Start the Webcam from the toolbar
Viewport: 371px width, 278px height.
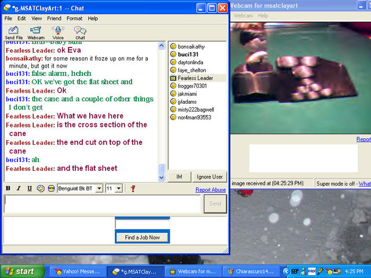pos(36,33)
